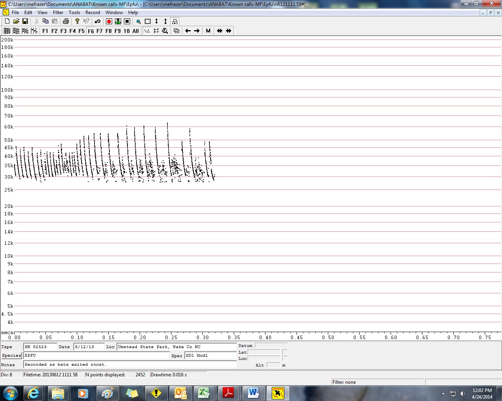The width and height of the screenshot is (502, 401).
Task: Click the magnifier with F icon
Action: point(165,31)
